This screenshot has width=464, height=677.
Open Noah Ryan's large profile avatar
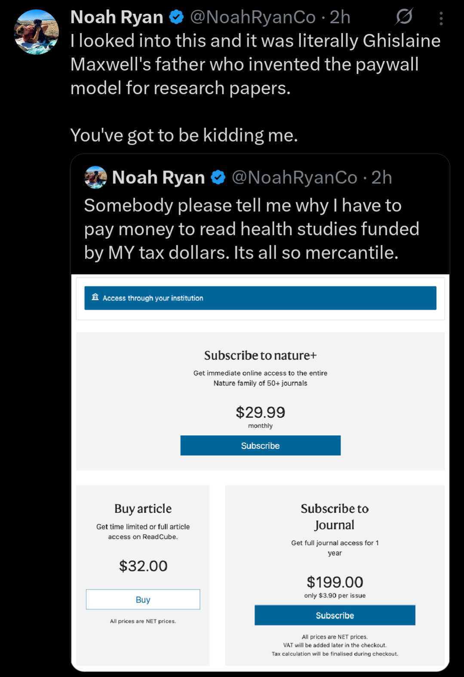pos(37,32)
